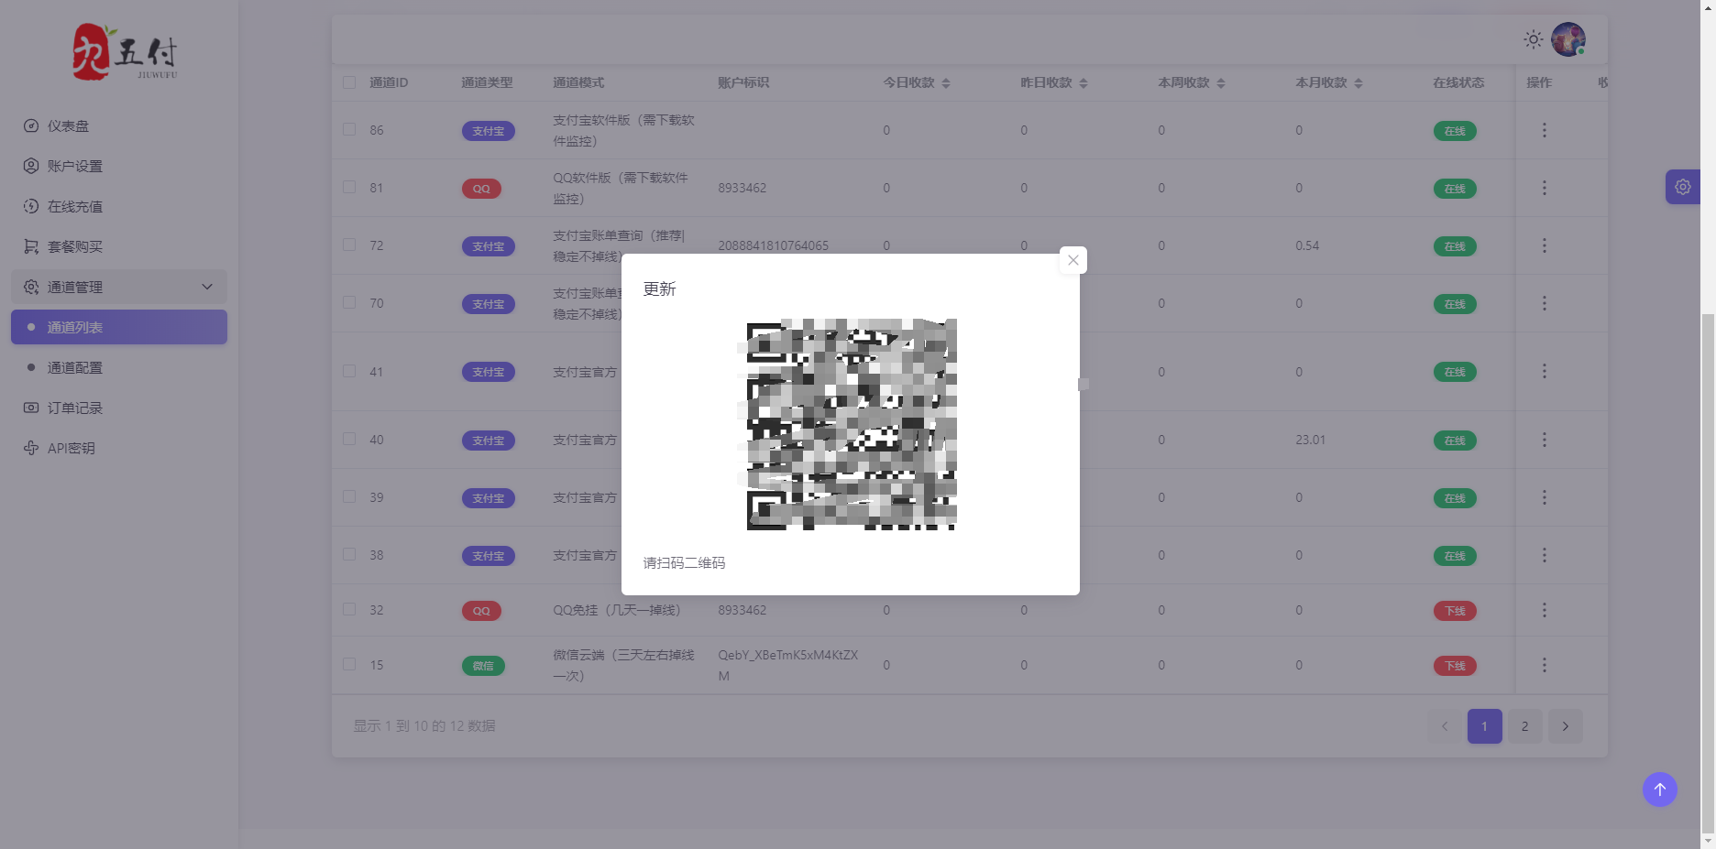Check the row for channel 38
Viewport: 1716px width, 849px height.
349,554
